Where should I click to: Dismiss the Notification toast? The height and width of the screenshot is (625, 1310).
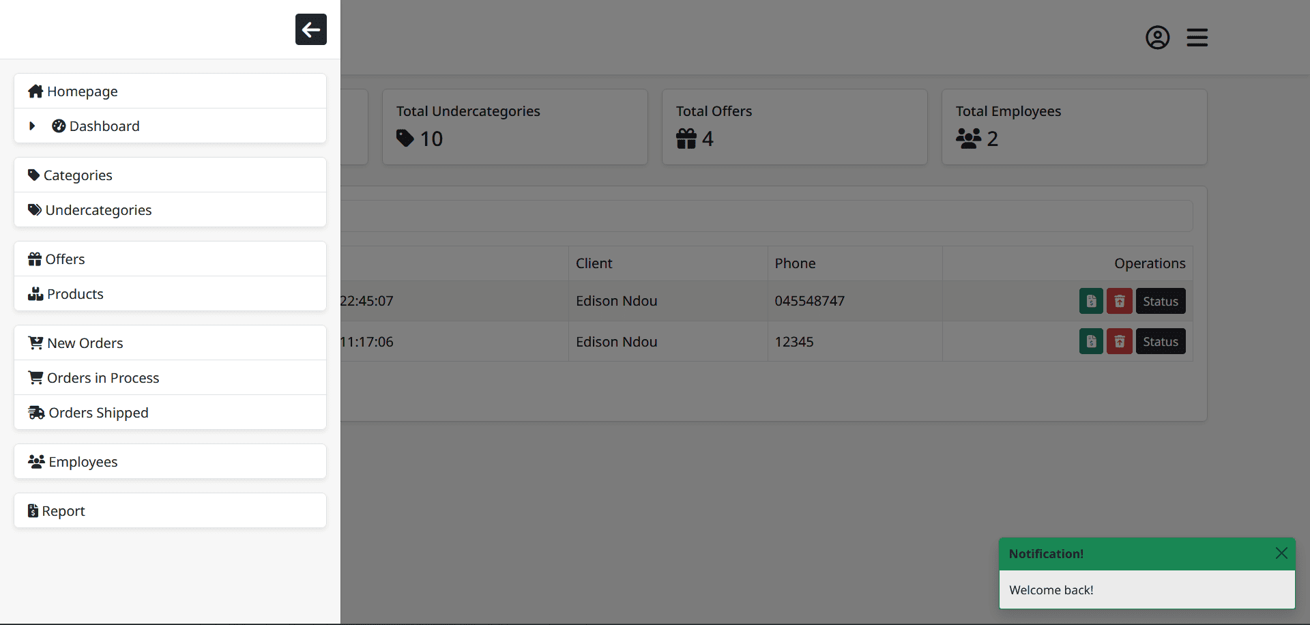coord(1281,553)
